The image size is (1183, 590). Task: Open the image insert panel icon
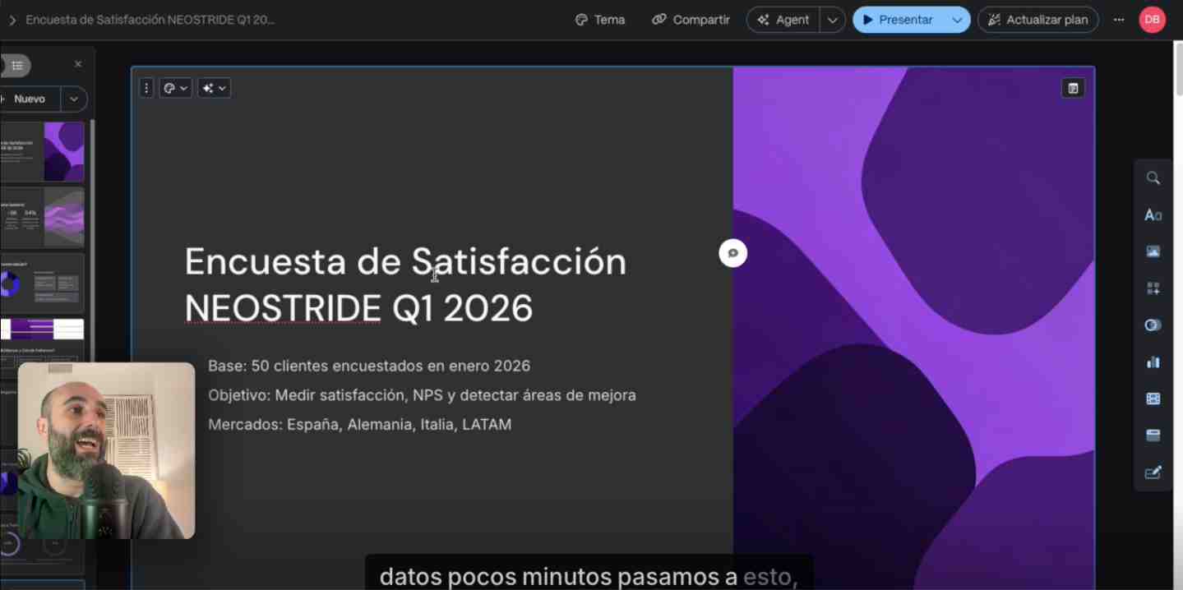pos(1153,251)
